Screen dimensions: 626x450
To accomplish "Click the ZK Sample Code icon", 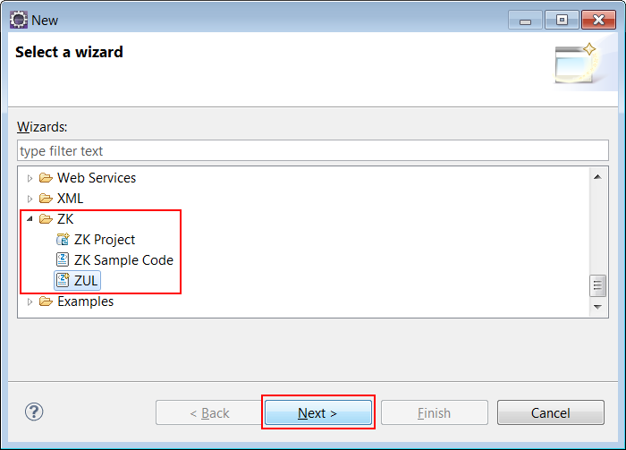I will pos(63,260).
